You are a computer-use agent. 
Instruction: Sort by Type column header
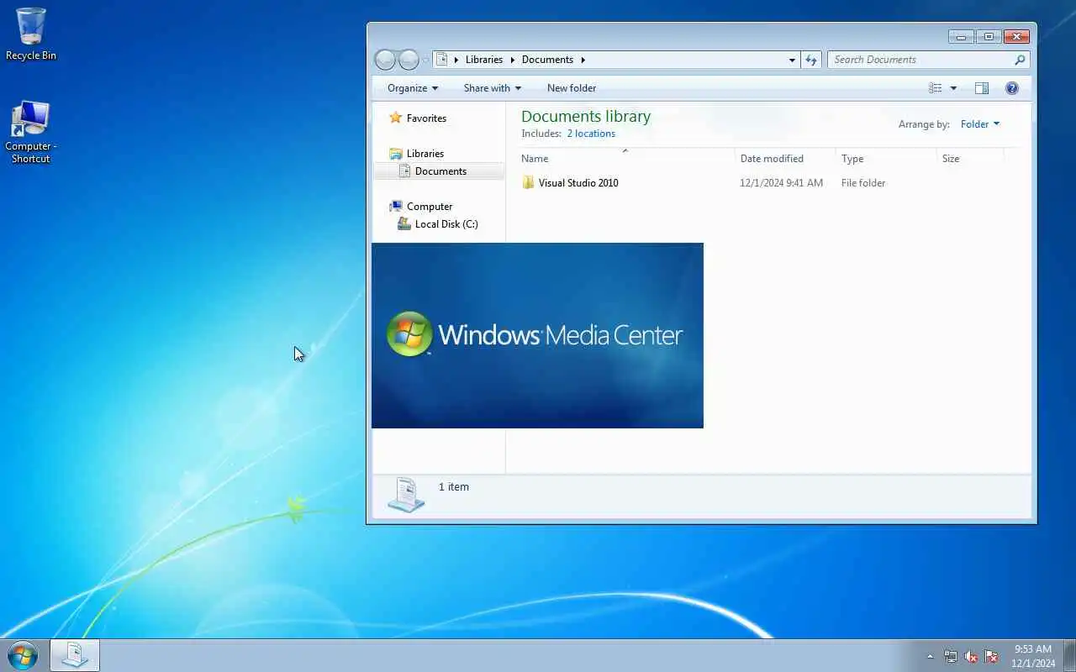pos(886,159)
